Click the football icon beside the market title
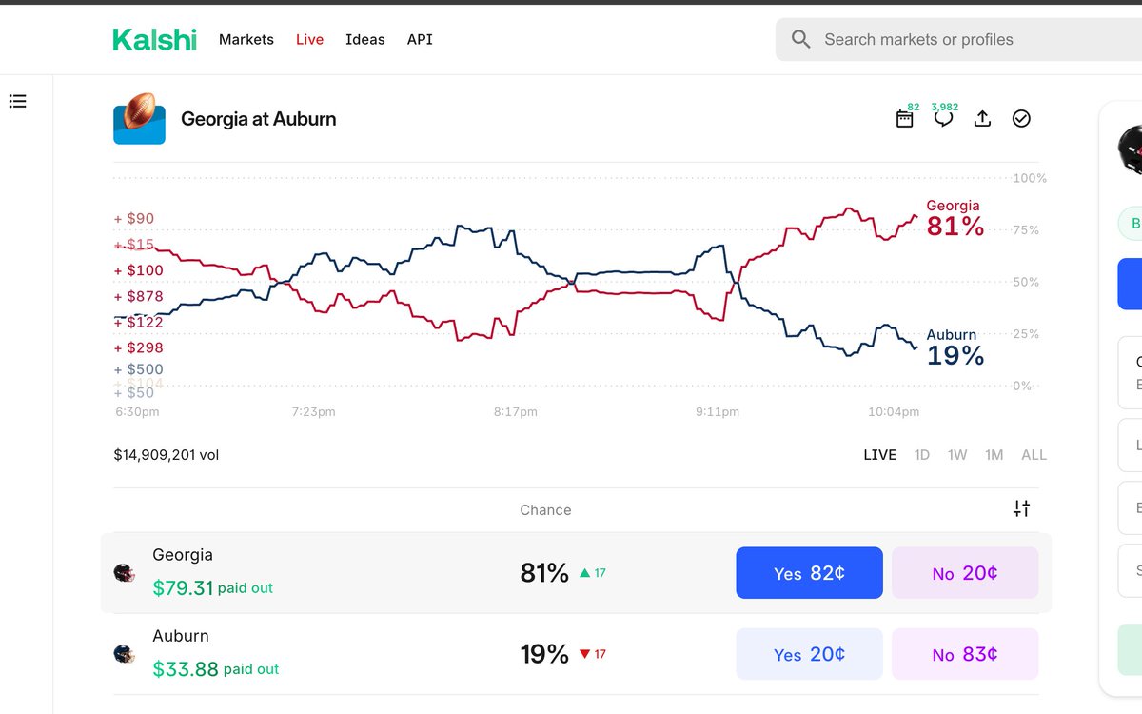This screenshot has height=714, width=1142. (x=139, y=119)
